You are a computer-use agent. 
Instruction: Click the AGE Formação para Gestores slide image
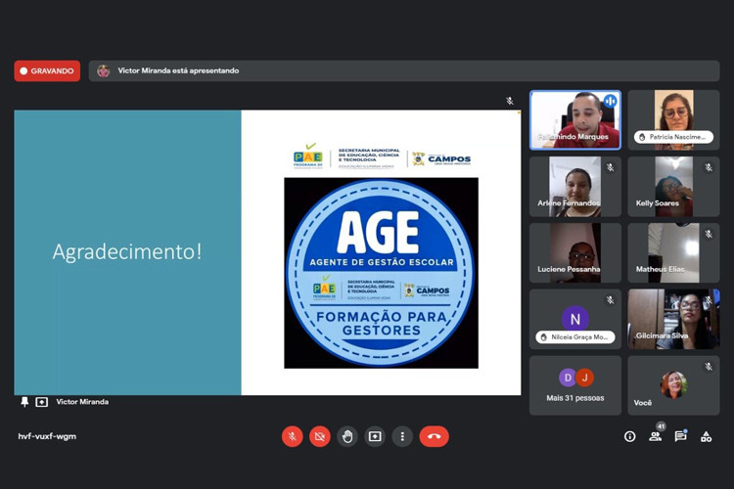tap(381, 273)
